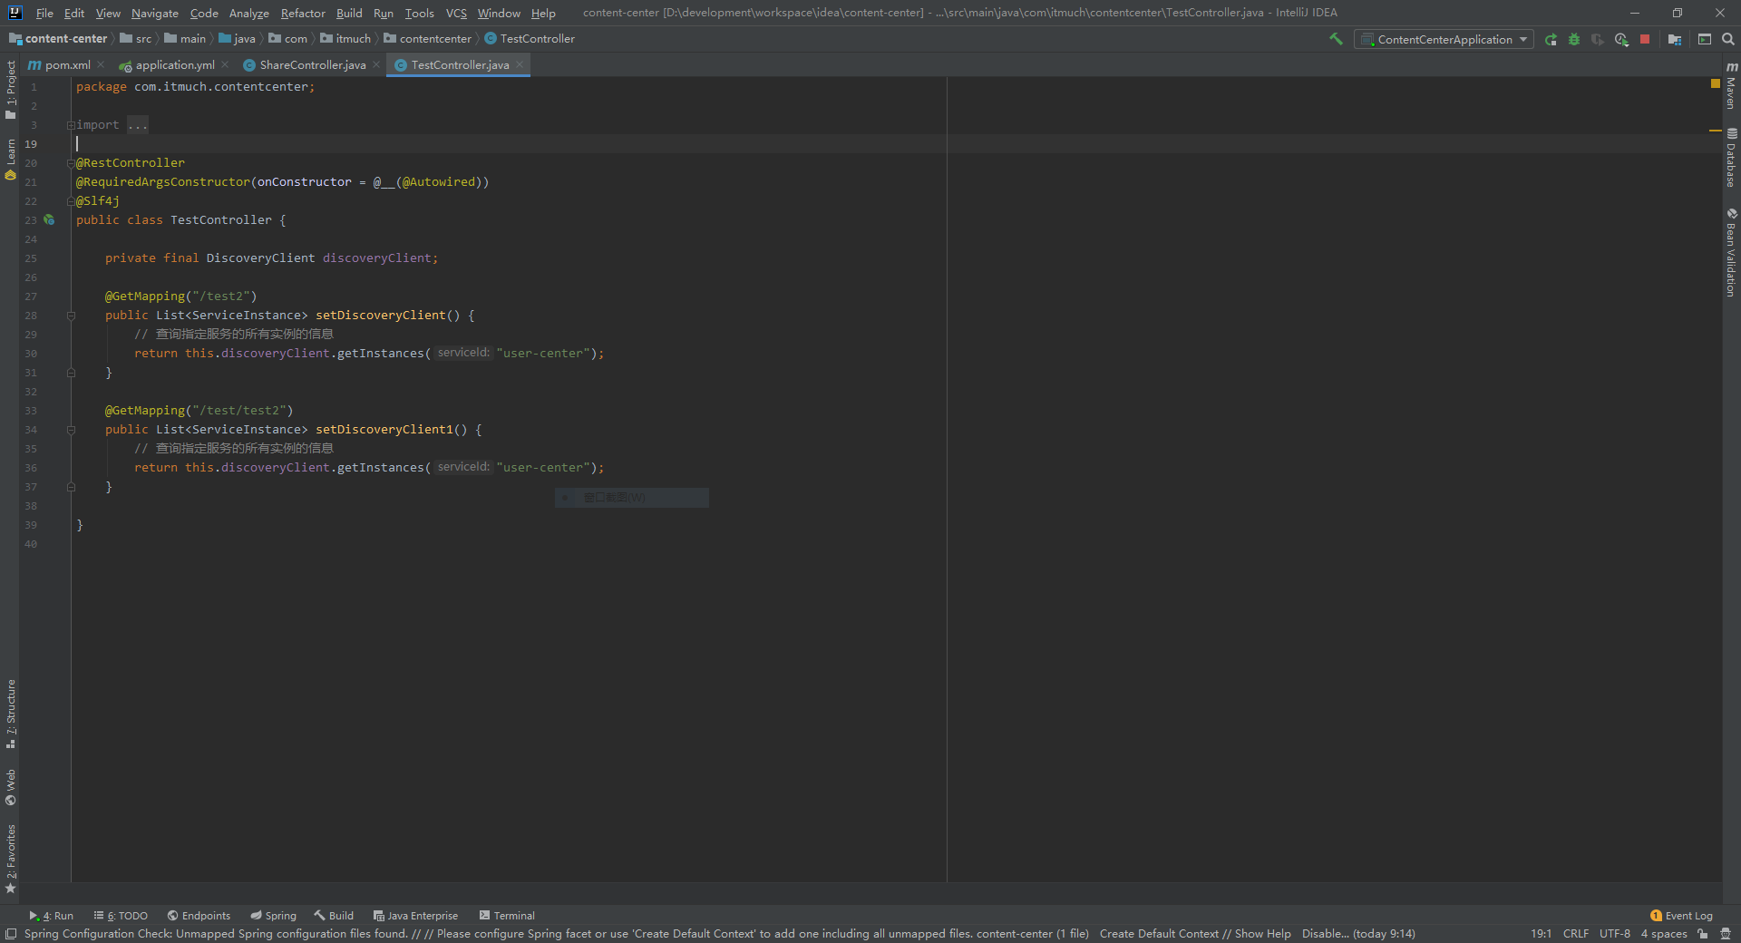The image size is (1741, 943).
Task: Toggle the Maven tool window on the right sidebar
Action: click(x=1731, y=86)
